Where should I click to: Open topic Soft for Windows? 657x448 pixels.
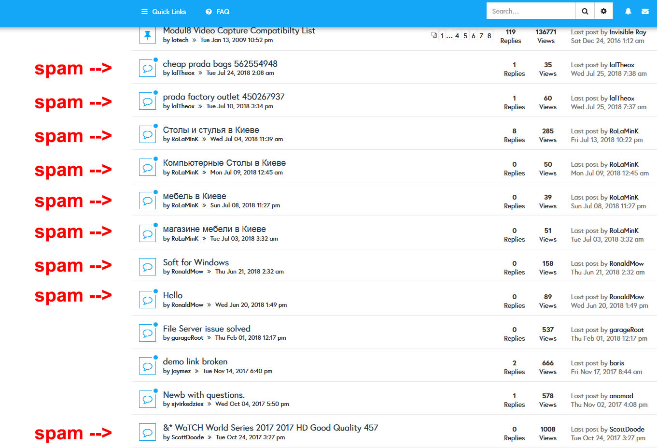(196, 262)
